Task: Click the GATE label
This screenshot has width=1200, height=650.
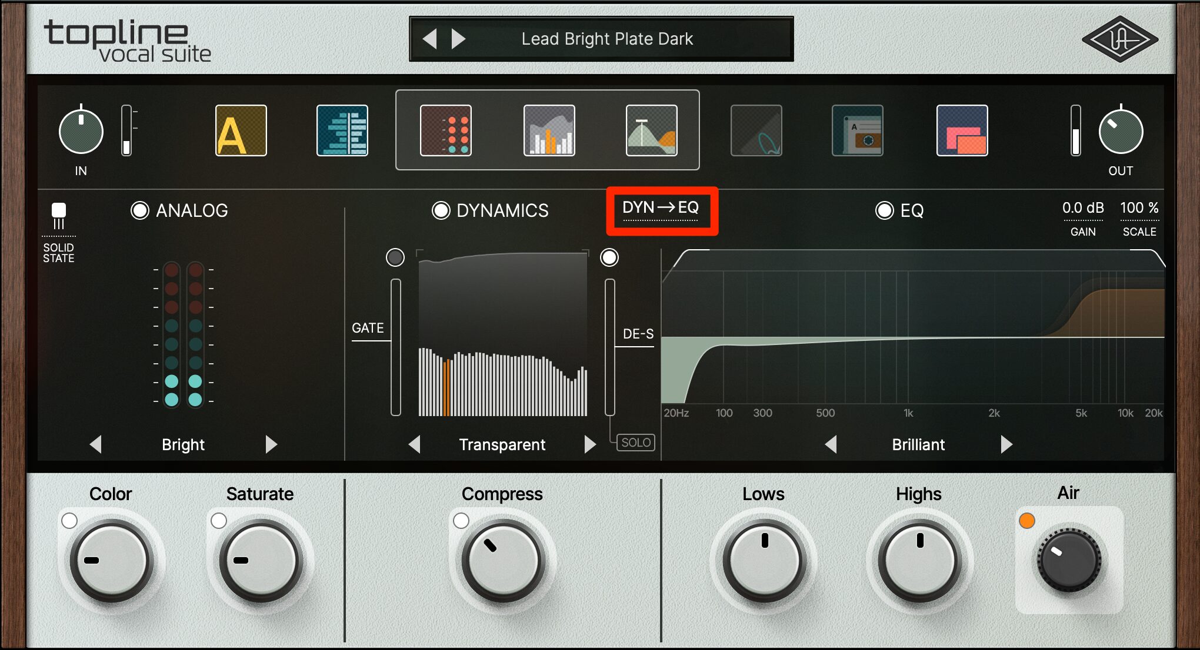Action: (x=368, y=328)
